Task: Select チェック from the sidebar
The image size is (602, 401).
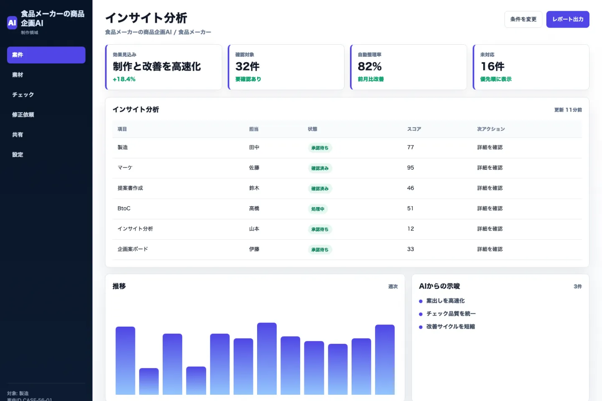Action: [x=46, y=95]
